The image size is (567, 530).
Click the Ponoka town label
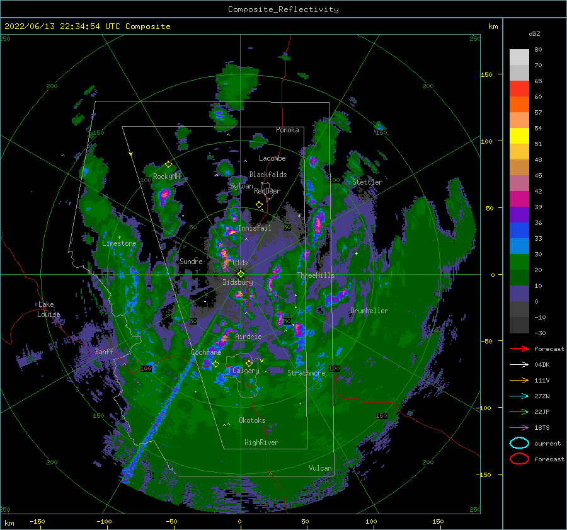[287, 130]
